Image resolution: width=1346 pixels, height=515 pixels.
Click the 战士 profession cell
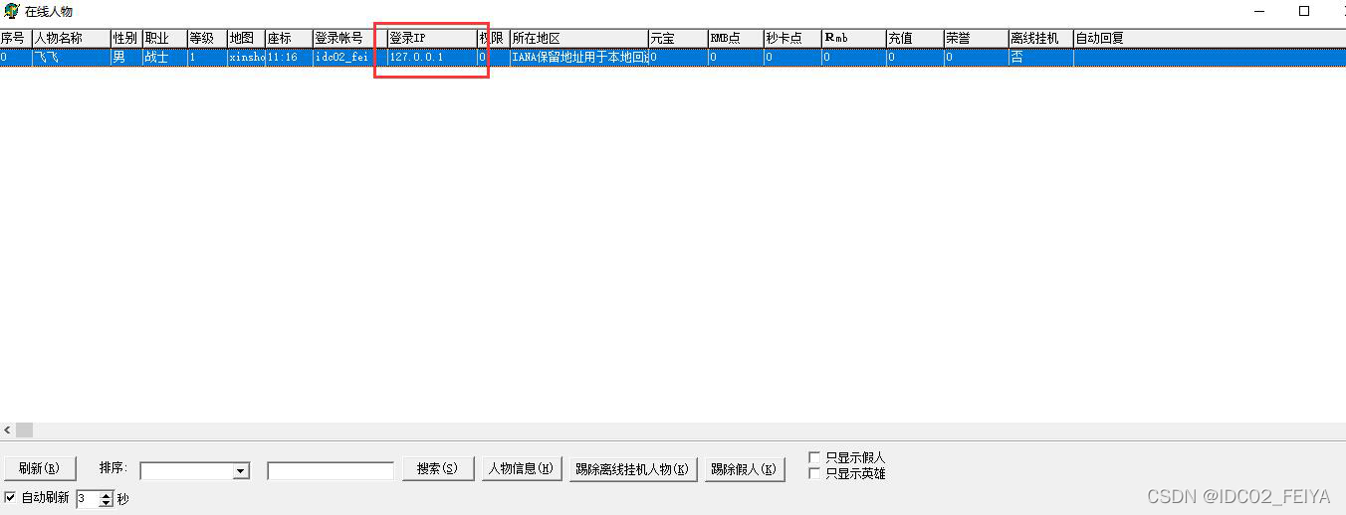tap(164, 58)
